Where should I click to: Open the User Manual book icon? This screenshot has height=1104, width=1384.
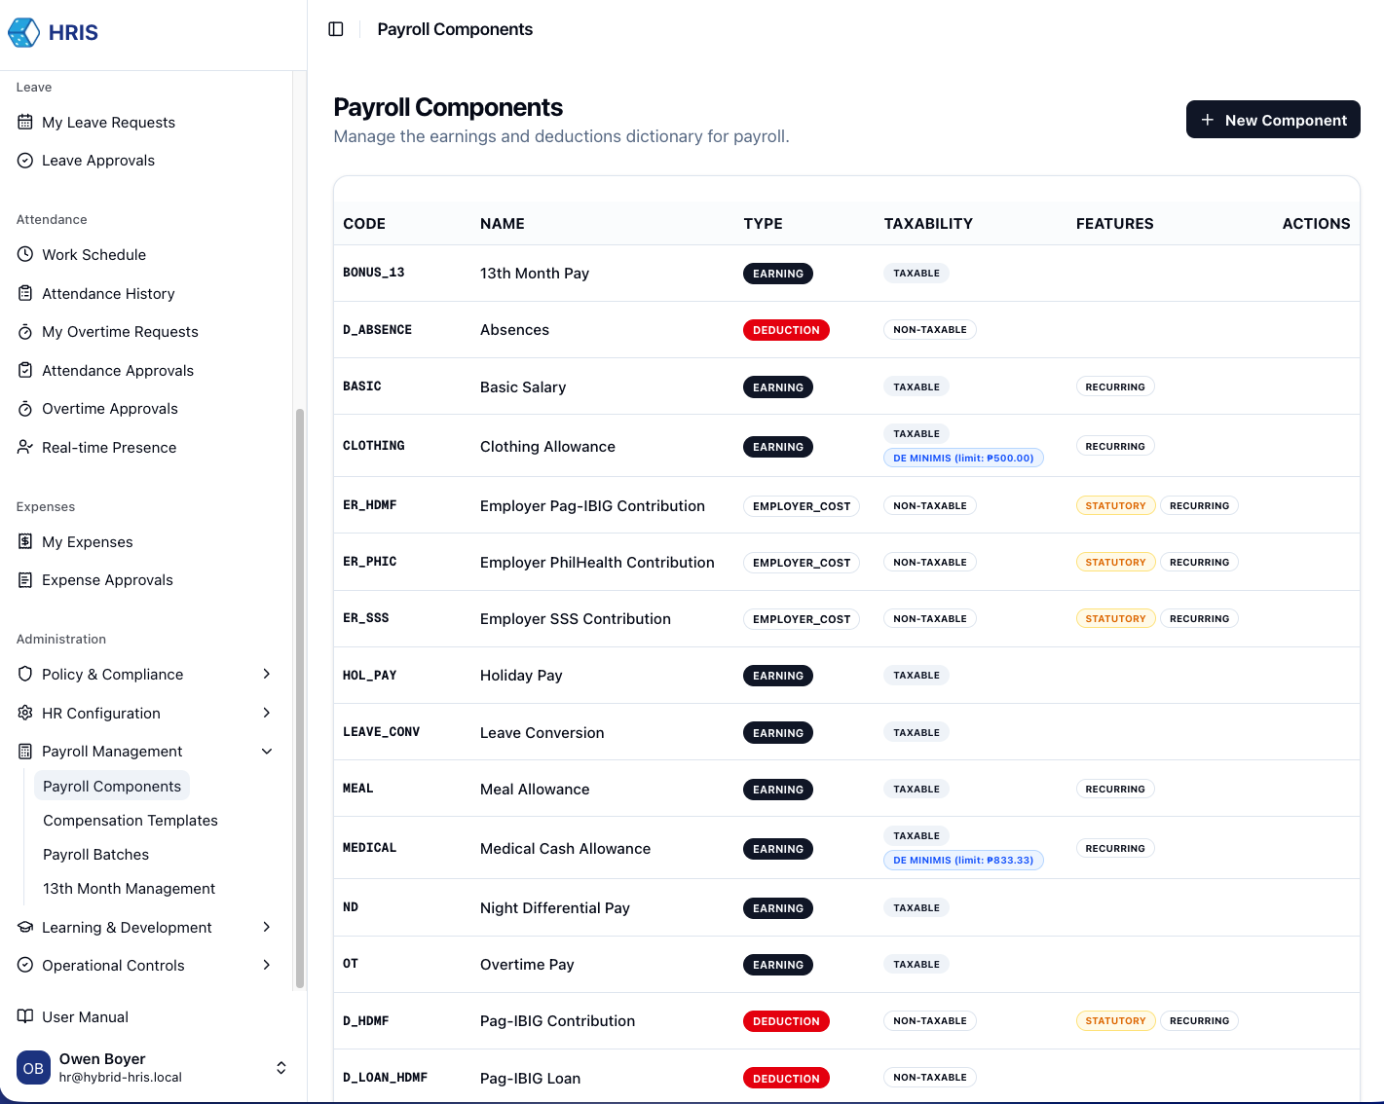(25, 1016)
